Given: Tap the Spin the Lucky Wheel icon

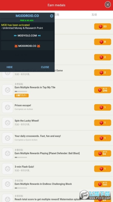Looking at the screenshot, I should pyautogui.click(x=8, y=123).
